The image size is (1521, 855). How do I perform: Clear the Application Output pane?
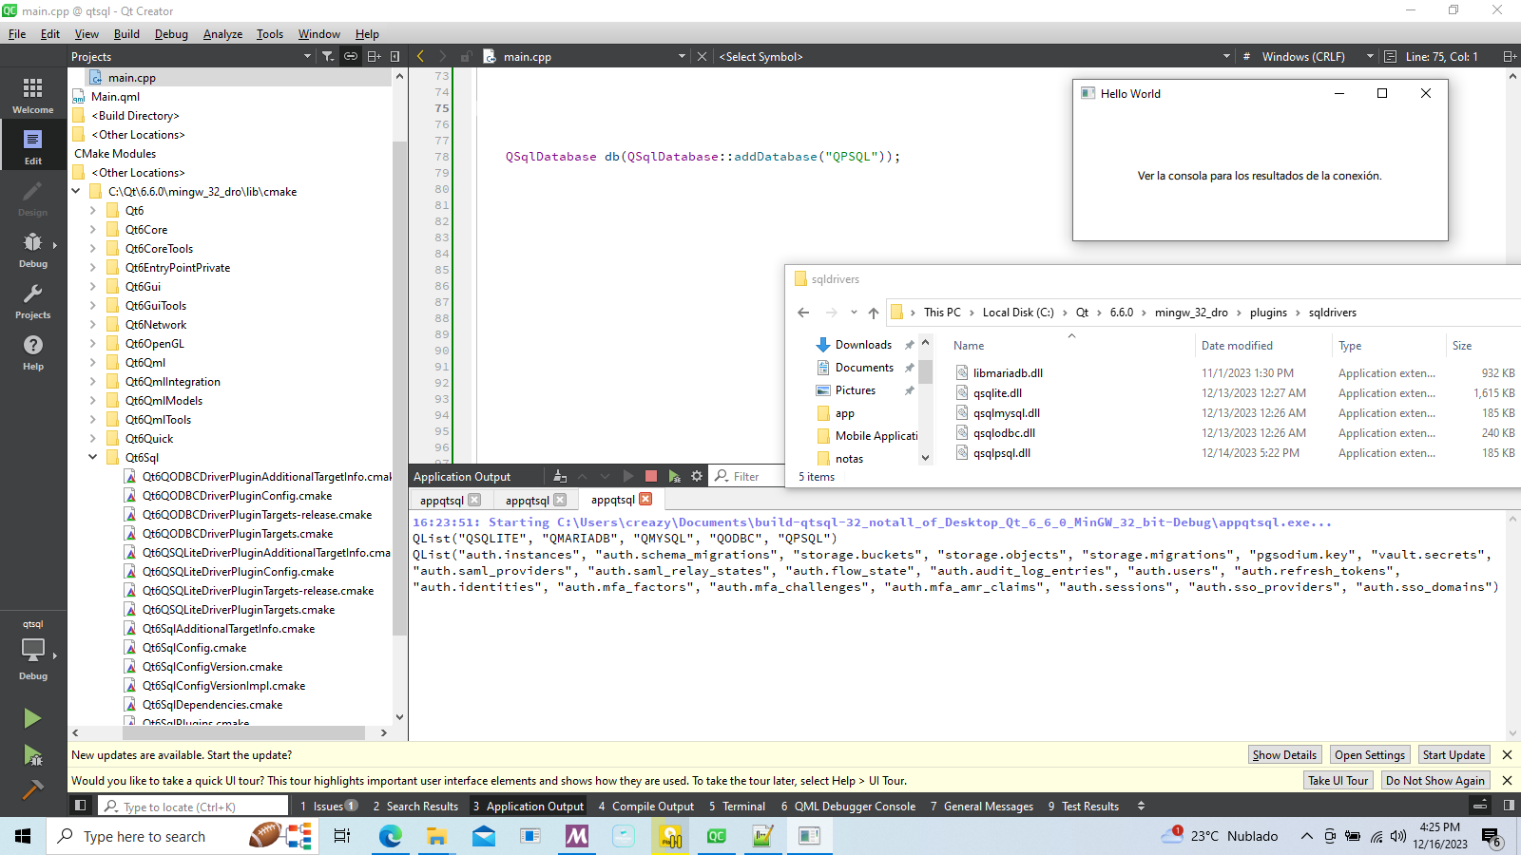pyautogui.click(x=560, y=476)
